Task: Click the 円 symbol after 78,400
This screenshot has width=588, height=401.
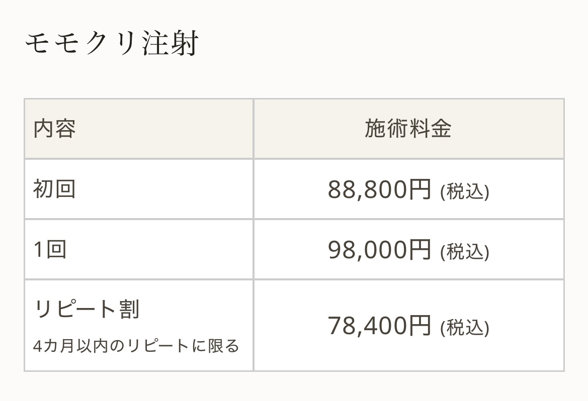Action: [x=419, y=325]
